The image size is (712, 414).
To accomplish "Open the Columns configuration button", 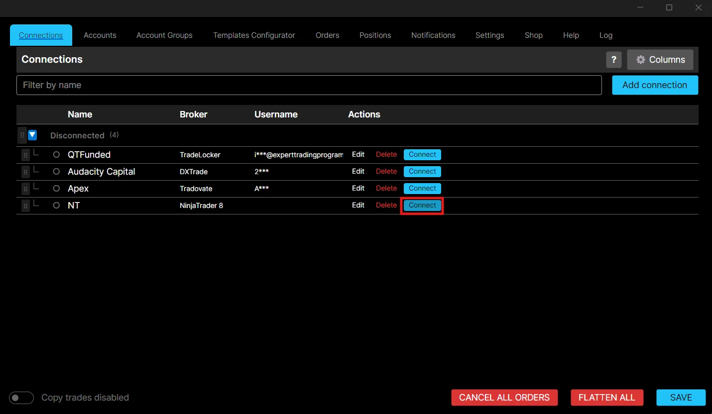I will coord(660,60).
